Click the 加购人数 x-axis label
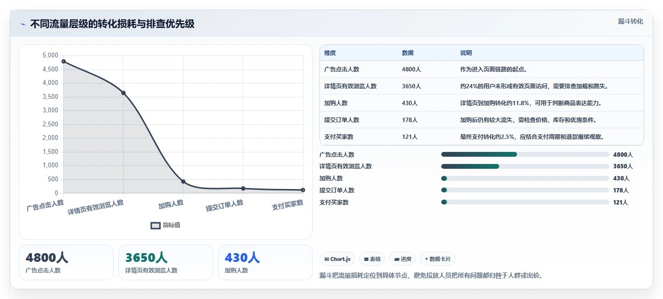 (171, 204)
